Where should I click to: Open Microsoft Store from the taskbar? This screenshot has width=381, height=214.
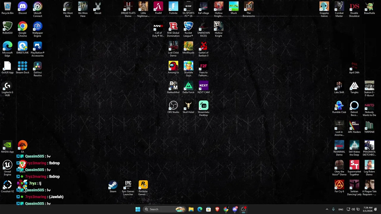(208, 209)
